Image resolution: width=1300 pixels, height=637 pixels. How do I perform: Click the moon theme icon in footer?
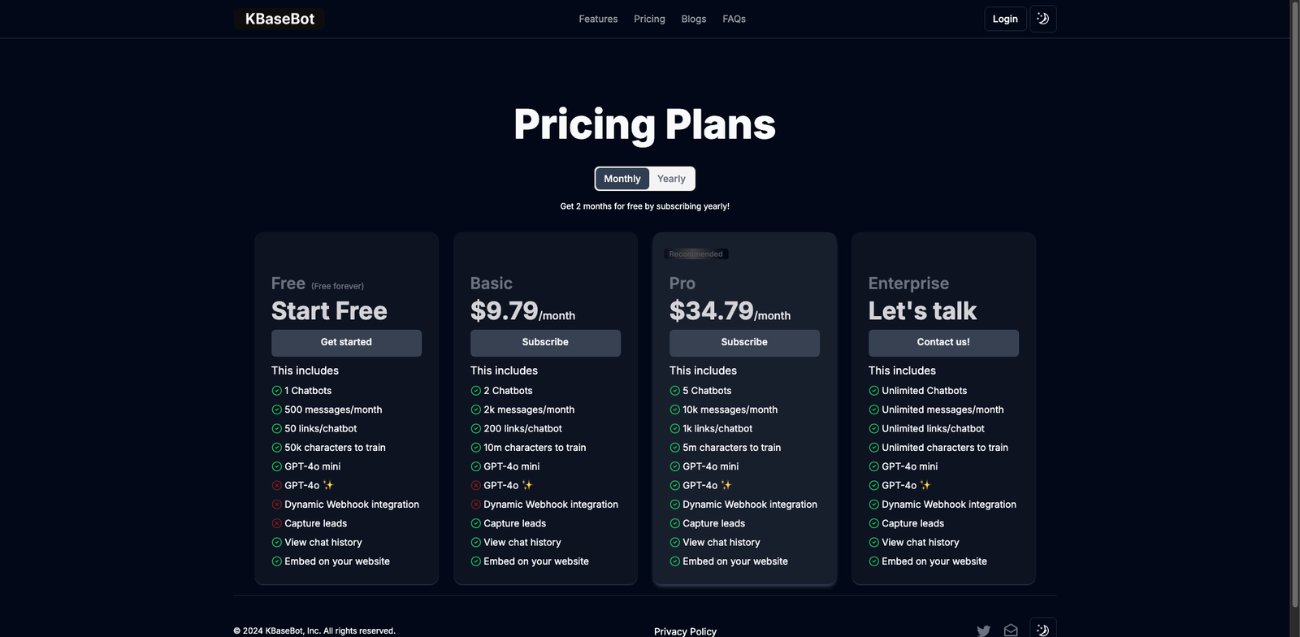(1042, 630)
